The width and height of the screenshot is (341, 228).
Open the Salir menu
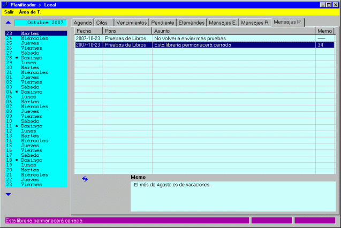coord(9,12)
